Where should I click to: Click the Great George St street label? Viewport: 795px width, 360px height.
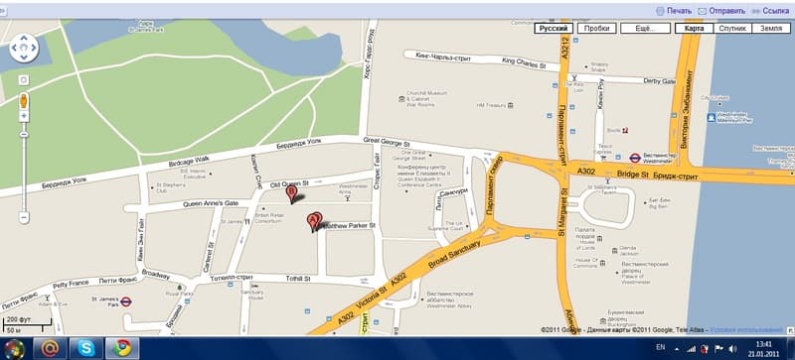387,142
